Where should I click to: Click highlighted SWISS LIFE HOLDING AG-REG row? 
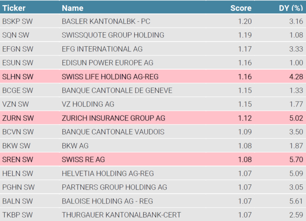point(110,77)
